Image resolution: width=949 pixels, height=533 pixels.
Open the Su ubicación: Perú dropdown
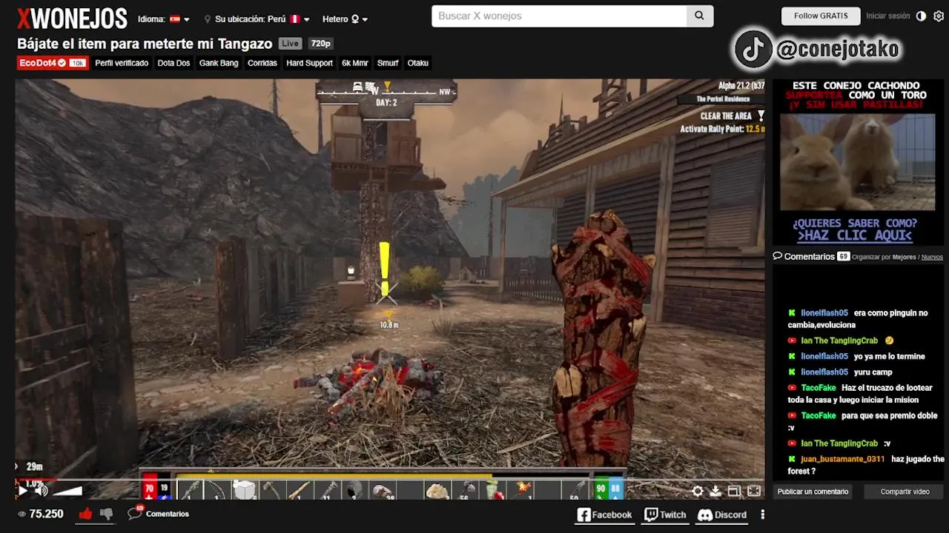[257, 19]
